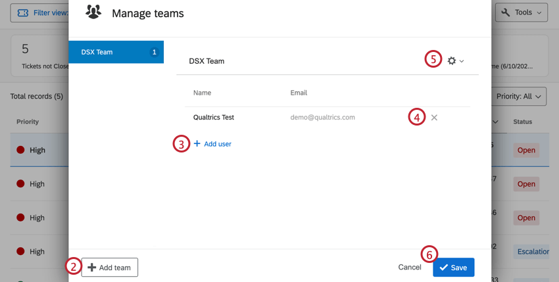Viewport: 559px width, 282px height.
Task: Click the demo@qualtrics.com email cell
Action: [x=322, y=118]
